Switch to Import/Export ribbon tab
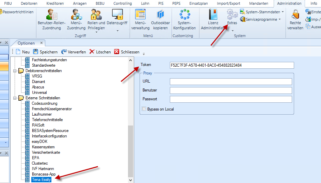This screenshot has width=321, height=183. click(x=228, y=3)
